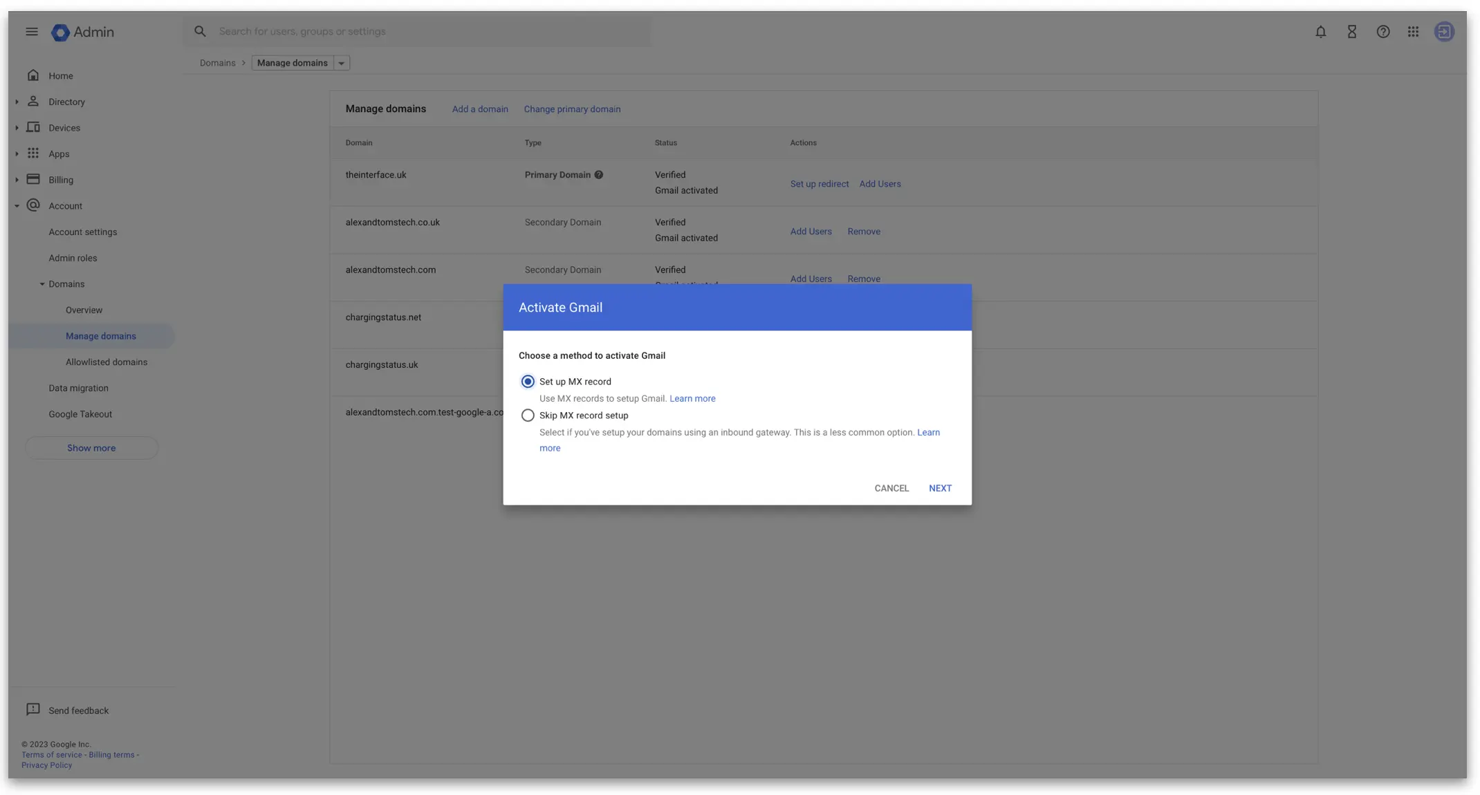The width and height of the screenshot is (1480, 795).
Task: Open Data migration page
Action: (x=78, y=388)
